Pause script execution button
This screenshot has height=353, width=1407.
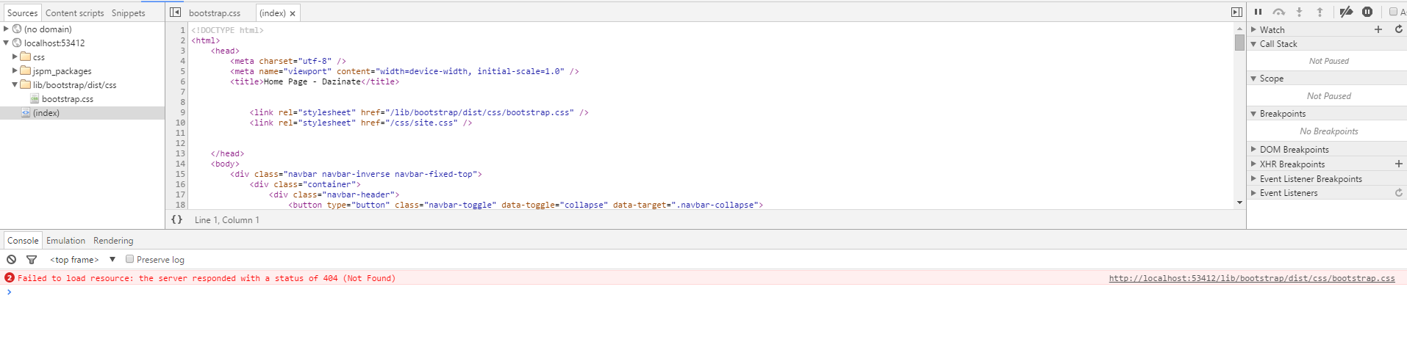click(1258, 12)
